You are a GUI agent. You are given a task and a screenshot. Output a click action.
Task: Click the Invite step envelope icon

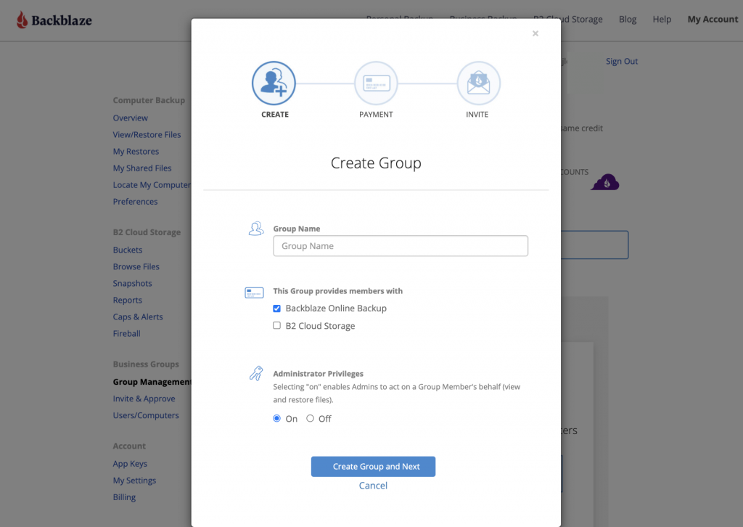coord(479,83)
